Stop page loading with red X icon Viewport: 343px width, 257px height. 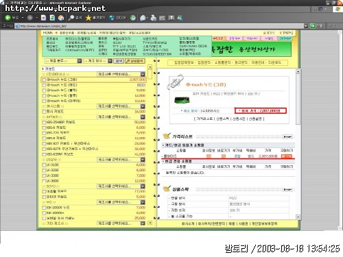[43, 18]
